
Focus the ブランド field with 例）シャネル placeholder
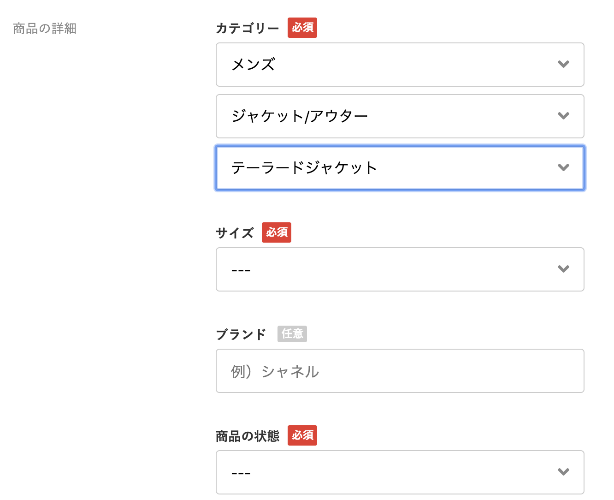[x=400, y=371]
